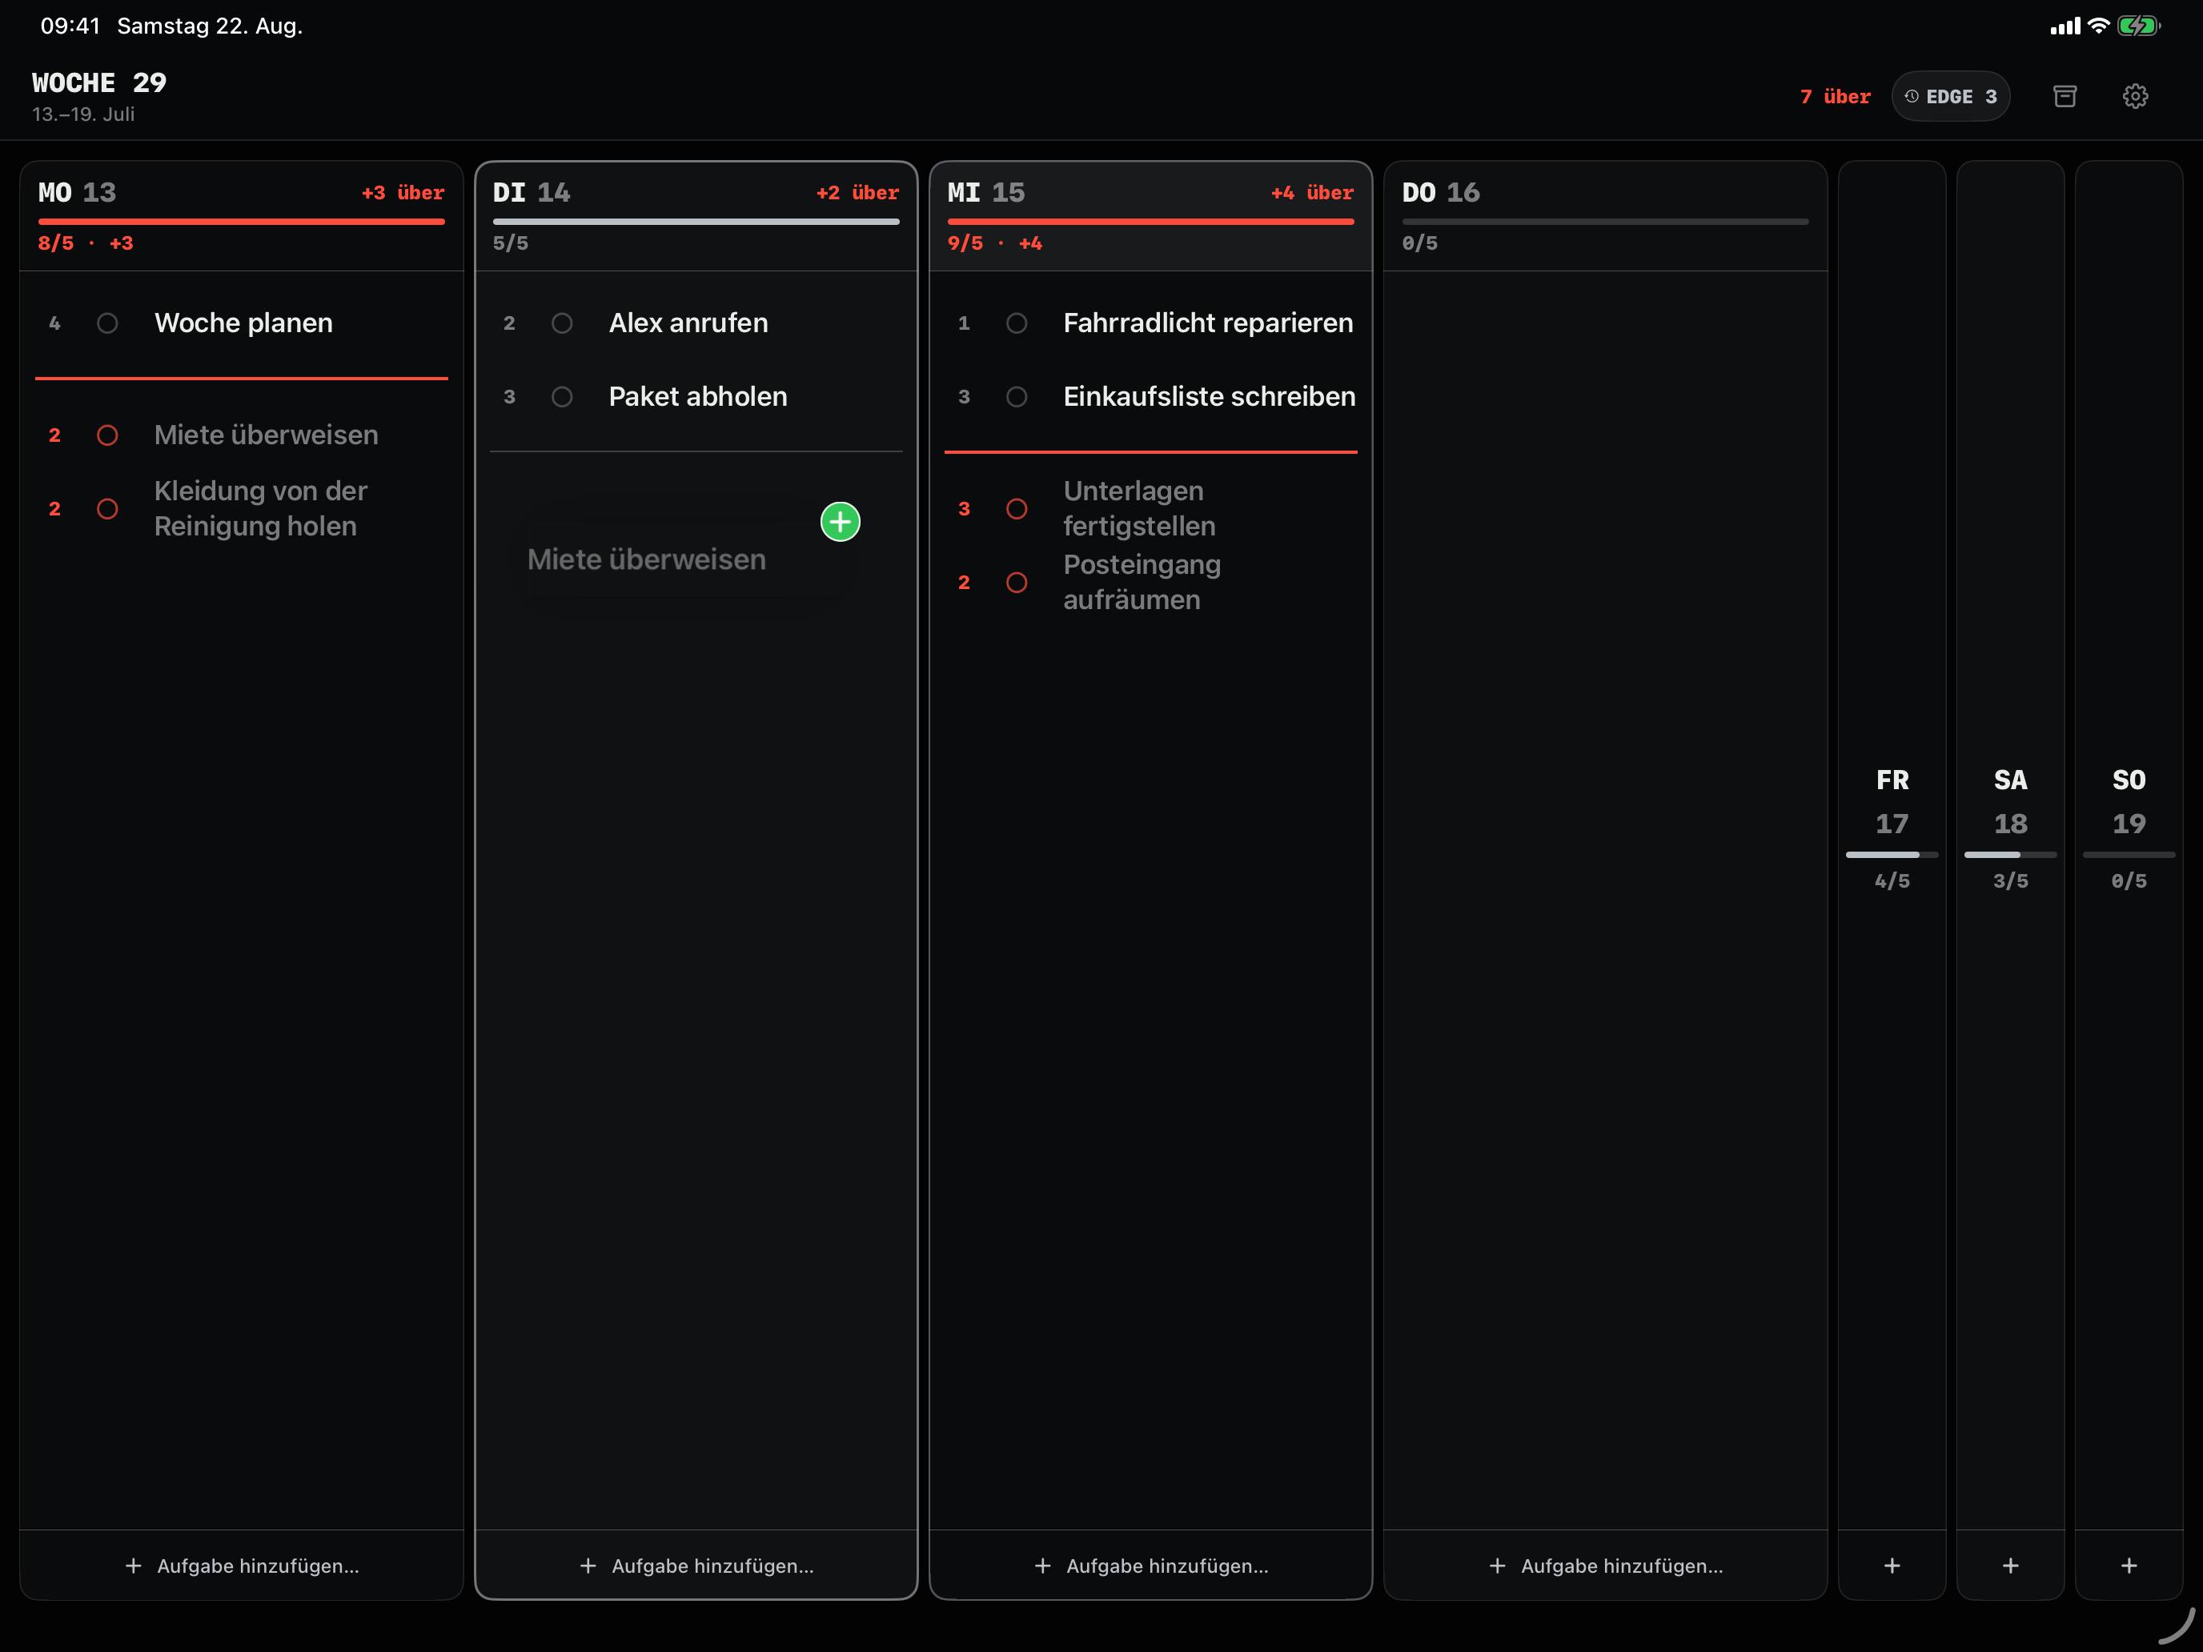This screenshot has height=1652, width=2203.
Task: Check the red 'Posteingang aufräumen' circle
Action: (x=1017, y=583)
